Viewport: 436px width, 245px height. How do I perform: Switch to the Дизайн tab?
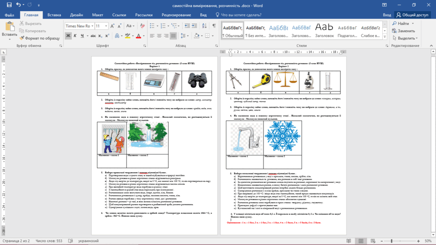pos(77,15)
